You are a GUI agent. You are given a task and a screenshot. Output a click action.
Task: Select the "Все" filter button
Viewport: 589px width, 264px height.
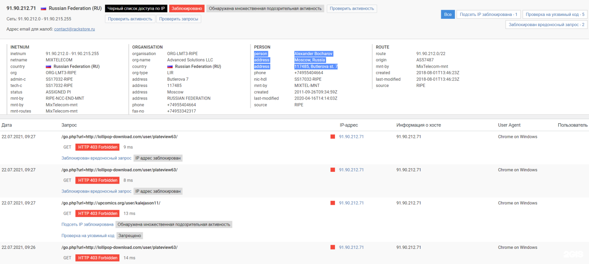coord(447,14)
